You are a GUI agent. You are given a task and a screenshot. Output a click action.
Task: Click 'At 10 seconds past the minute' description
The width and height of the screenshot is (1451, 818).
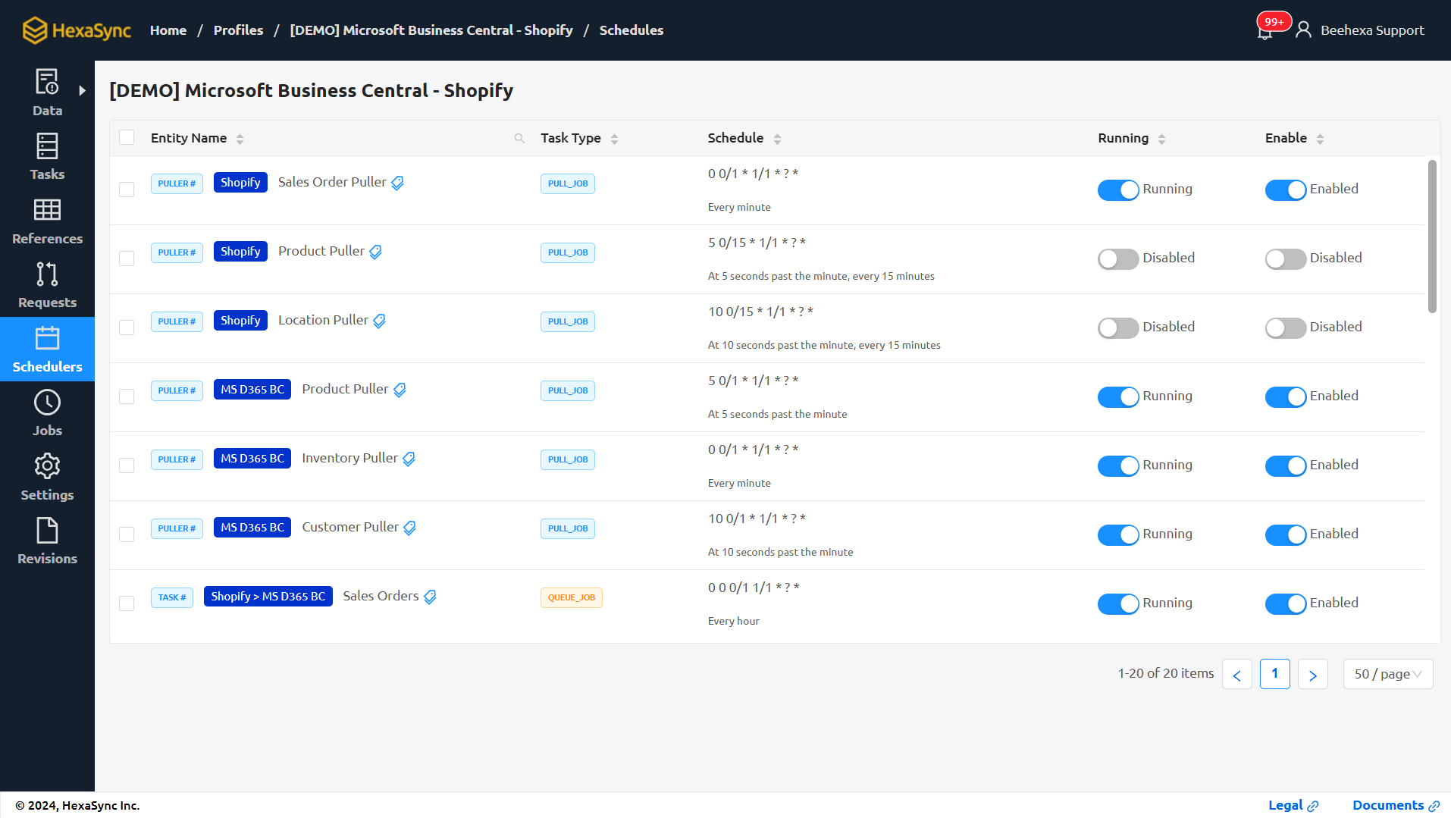coord(780,552)
